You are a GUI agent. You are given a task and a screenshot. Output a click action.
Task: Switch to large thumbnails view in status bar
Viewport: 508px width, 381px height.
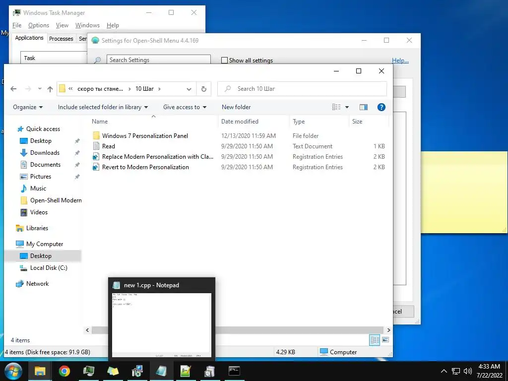click(385, 340)
